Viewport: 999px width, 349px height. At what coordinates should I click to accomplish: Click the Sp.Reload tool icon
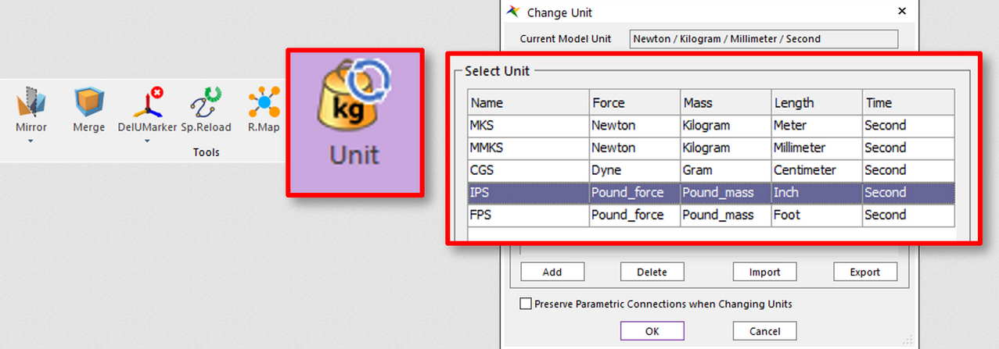pyautogui.click(x=207, y=102)
